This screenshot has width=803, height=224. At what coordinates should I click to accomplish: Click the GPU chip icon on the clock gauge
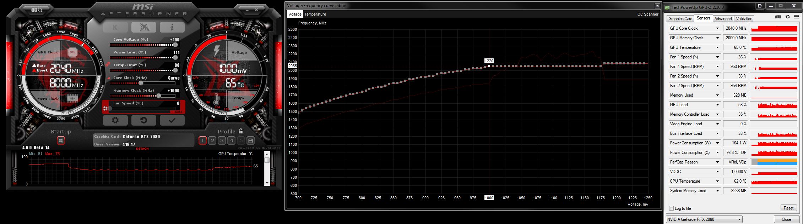tap(72, 52)
